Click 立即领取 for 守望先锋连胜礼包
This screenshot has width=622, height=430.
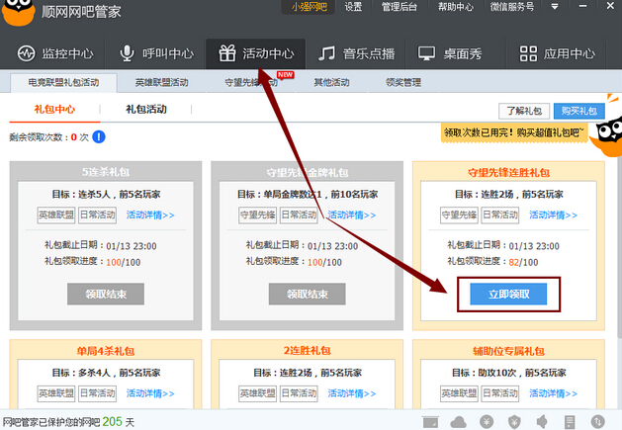coord(508,294)
